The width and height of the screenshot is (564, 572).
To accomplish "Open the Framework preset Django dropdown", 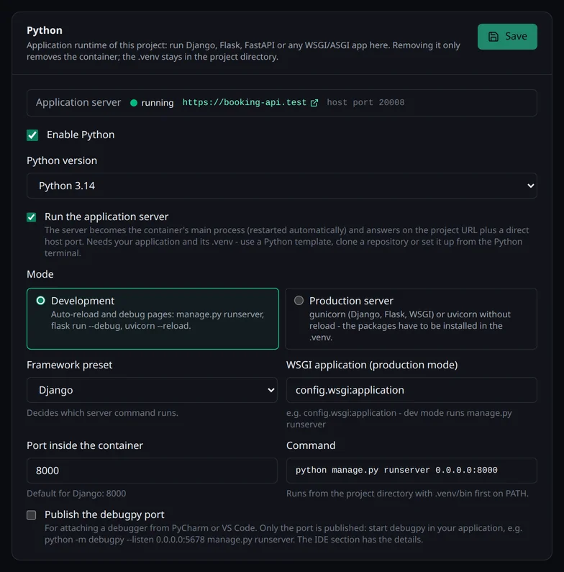I will tap(152, 390).
